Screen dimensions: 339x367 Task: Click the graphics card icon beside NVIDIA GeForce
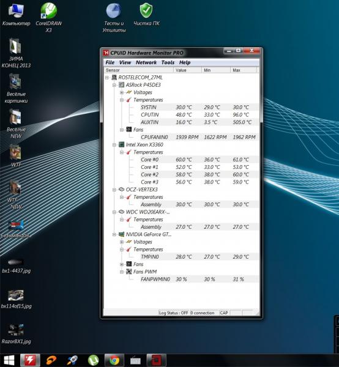coord(121,234)
